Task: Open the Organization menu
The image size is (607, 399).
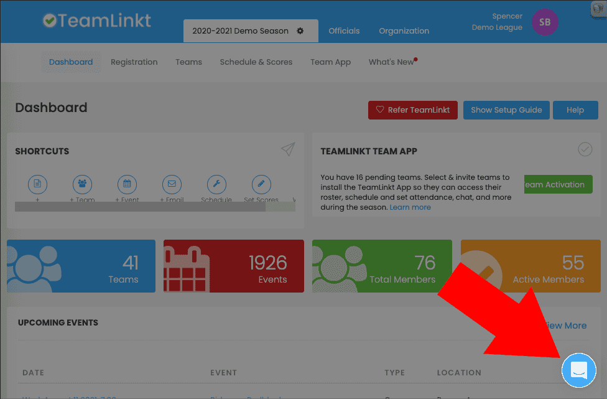Action: coord(403,31)
